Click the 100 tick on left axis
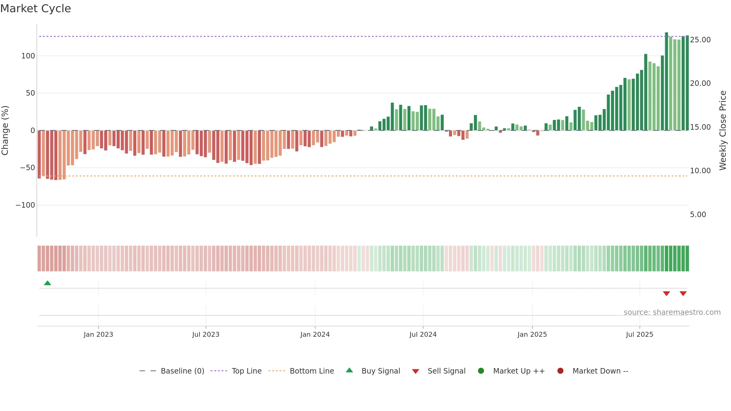The width and height of the screenshot is (731, 411). [28, 56]
